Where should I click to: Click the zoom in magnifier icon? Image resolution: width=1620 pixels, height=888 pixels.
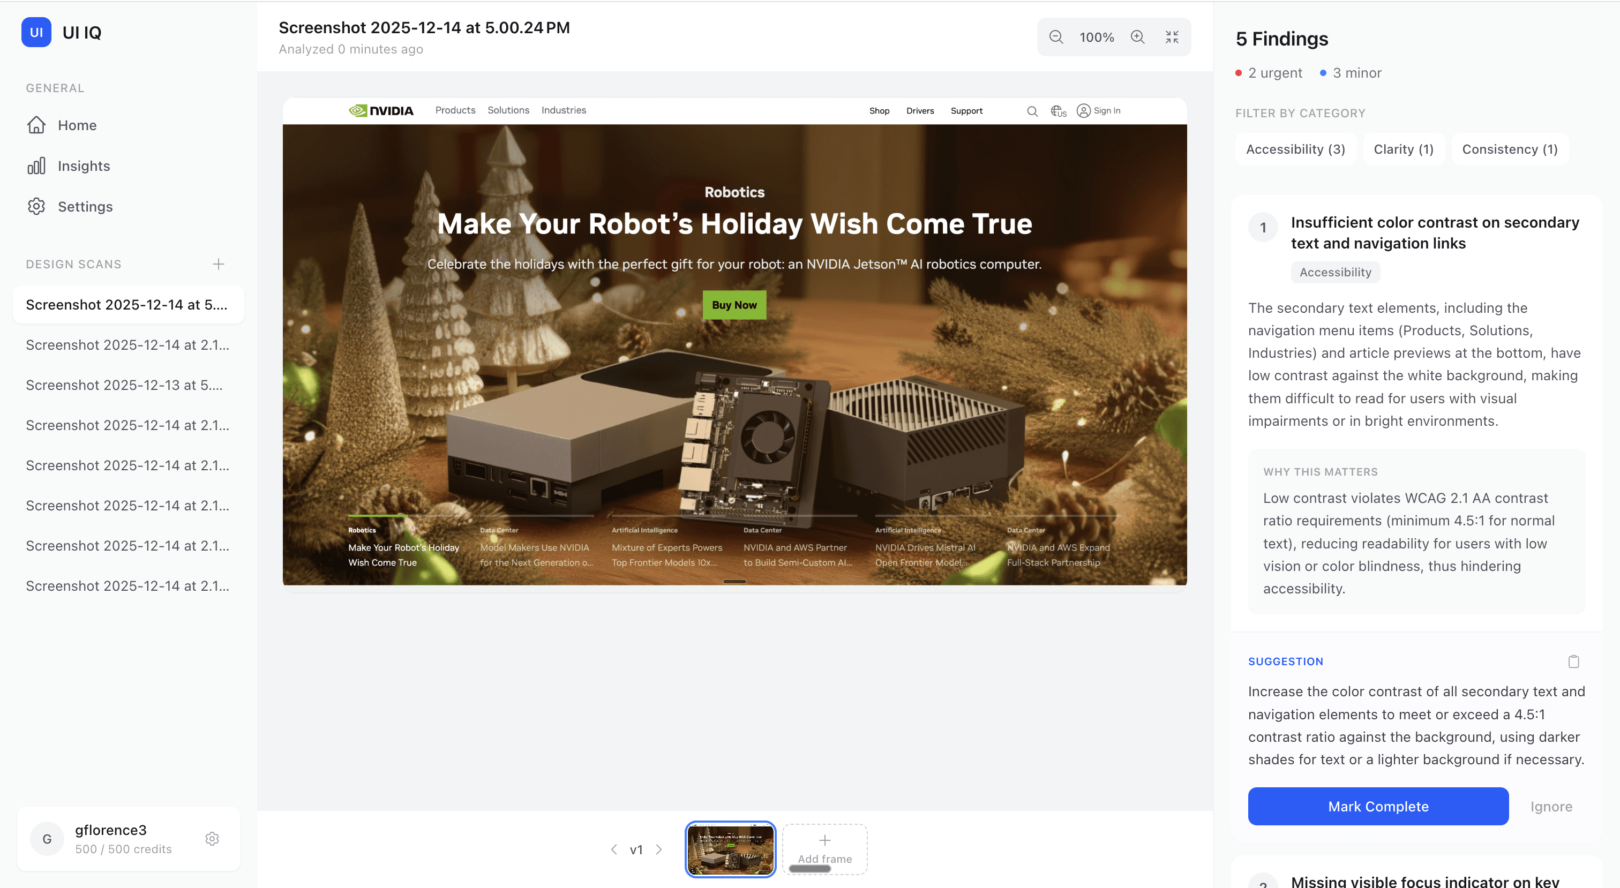click(1138, 37)
